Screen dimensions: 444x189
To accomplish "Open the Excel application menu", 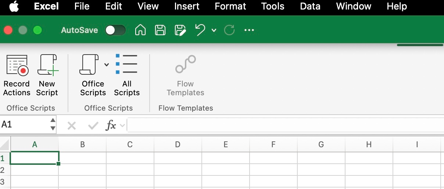I will coord(46,6).
